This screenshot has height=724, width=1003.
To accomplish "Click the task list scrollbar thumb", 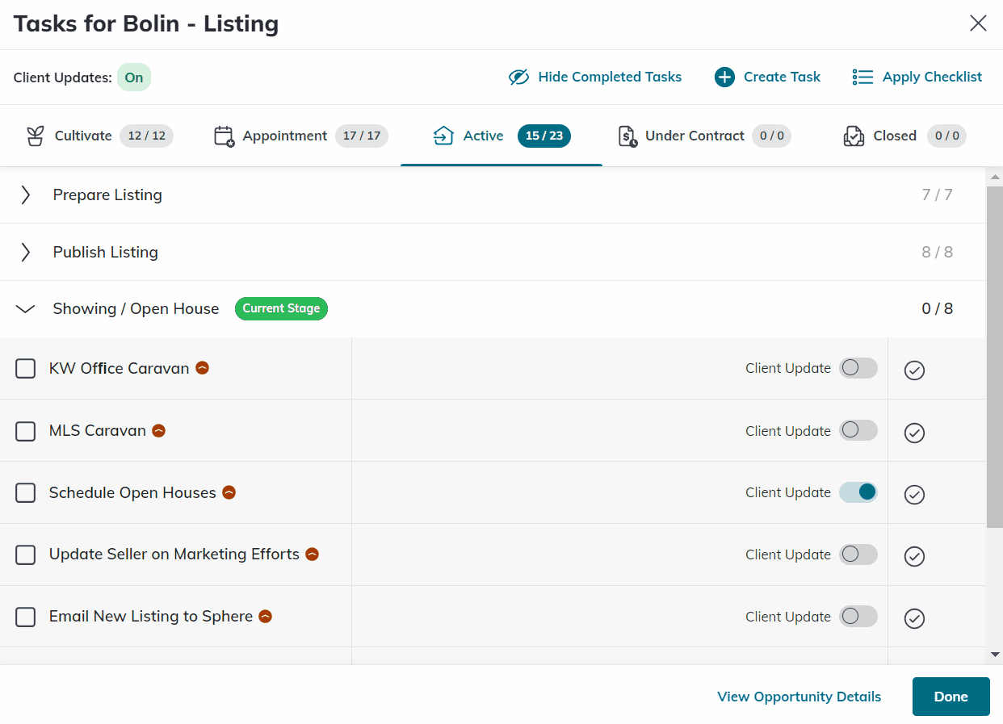I will point(995,357).
